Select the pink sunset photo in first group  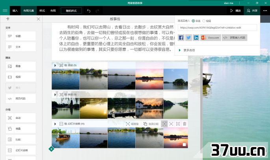tap(149, 79)
